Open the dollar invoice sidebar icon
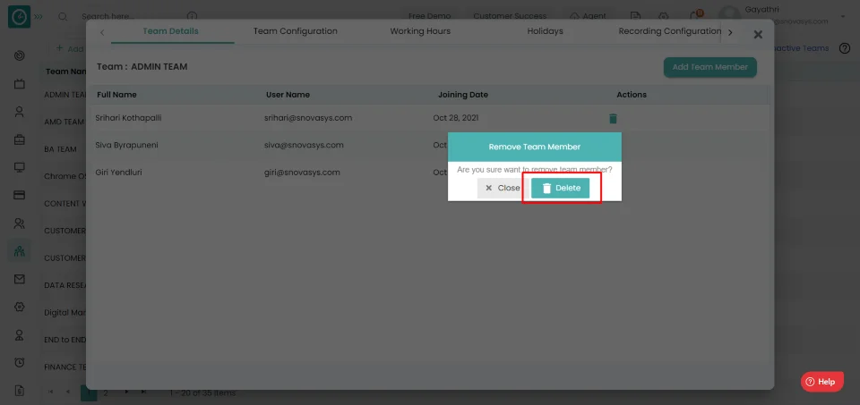The width and height of the screenshot is (860, 405). 20,390
